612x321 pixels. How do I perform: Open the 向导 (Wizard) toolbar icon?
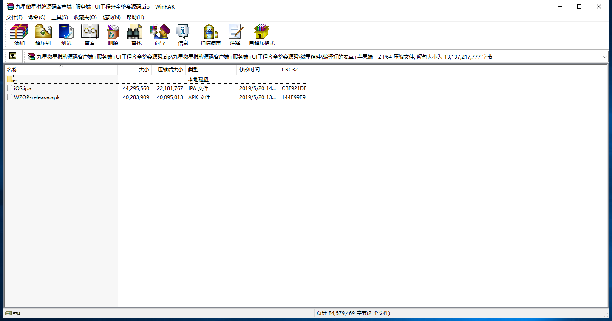click(x=160, y=32)
